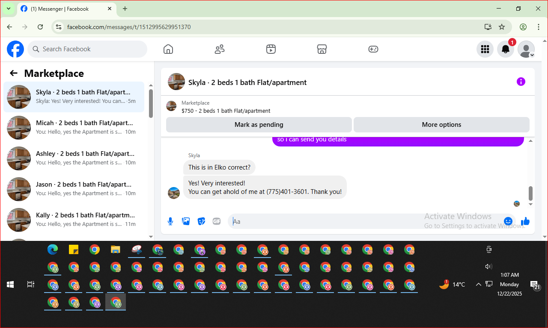The image size is (548, 328).
Task: Open the Windows Start menu
Action: pos(10,284)
